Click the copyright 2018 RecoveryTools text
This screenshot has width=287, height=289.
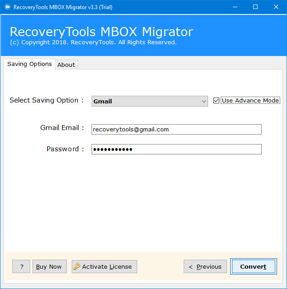93,42
